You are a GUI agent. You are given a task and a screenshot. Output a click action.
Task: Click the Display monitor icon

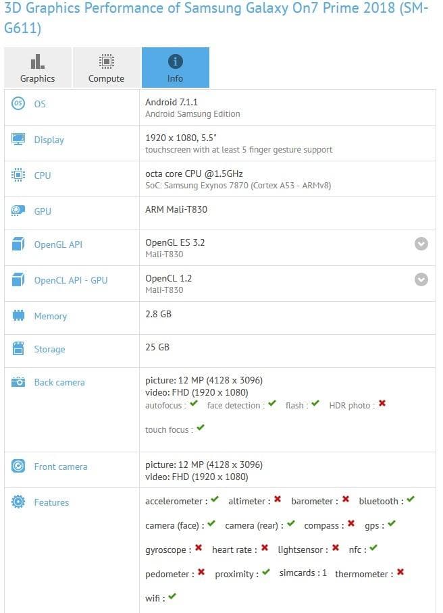pos(18,139)
